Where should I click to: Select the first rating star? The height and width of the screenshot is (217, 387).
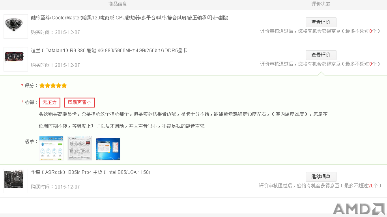[x=42, y=86]
